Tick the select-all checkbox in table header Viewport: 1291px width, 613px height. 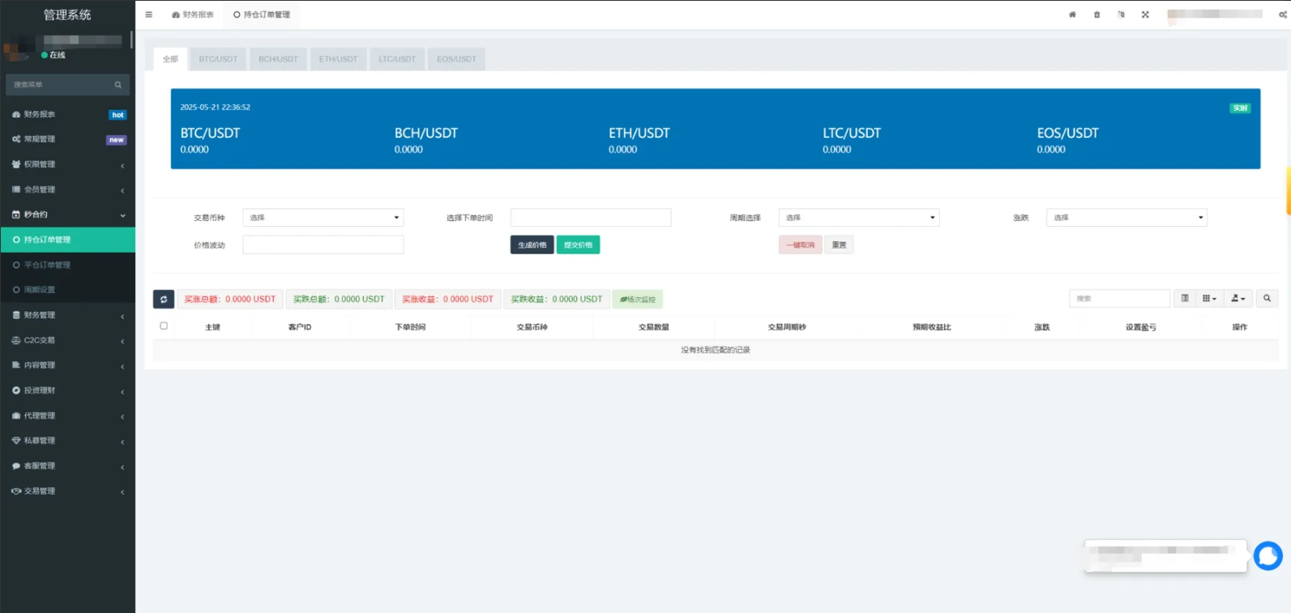164,326
